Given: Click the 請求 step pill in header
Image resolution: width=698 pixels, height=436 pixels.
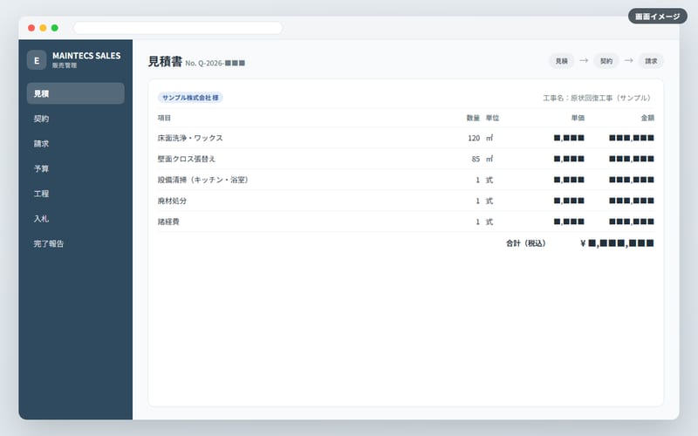Looking at the screenshot, I should click(x=651, y=61).
